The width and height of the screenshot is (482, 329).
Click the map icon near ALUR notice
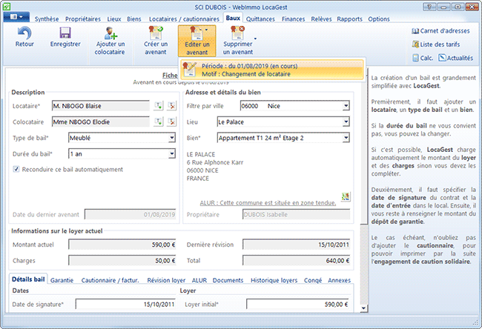click(346, 197)
